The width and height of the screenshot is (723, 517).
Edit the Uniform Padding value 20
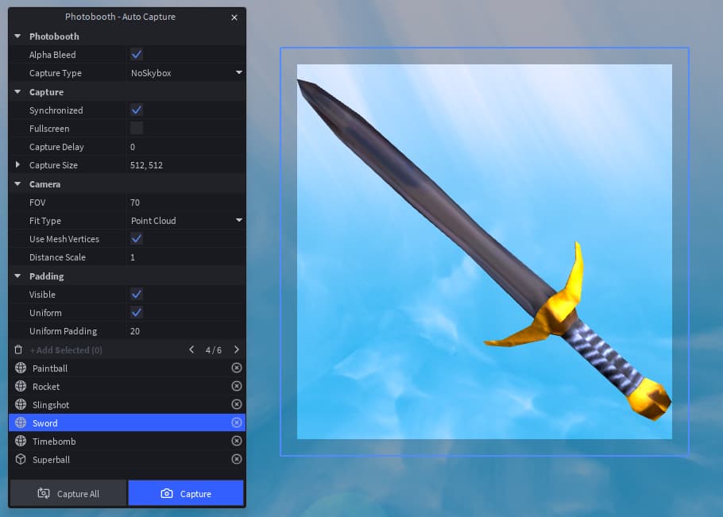(186, 331)
